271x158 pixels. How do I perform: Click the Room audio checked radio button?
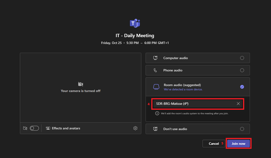pyautogui.click(x=242, y=87)
